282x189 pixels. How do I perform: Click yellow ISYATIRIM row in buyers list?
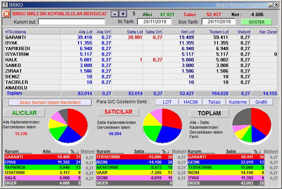click(43, 173)
